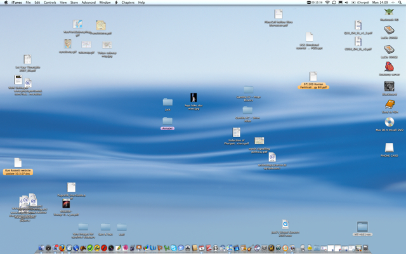Click the Wi-Fi status icon in menu bar

tap(327, 3)
